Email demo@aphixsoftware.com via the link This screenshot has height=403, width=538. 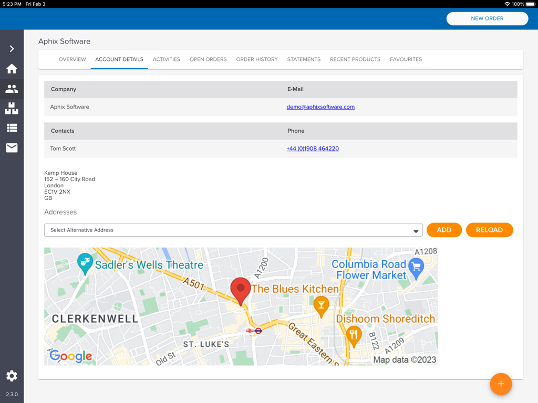point(320,107)
